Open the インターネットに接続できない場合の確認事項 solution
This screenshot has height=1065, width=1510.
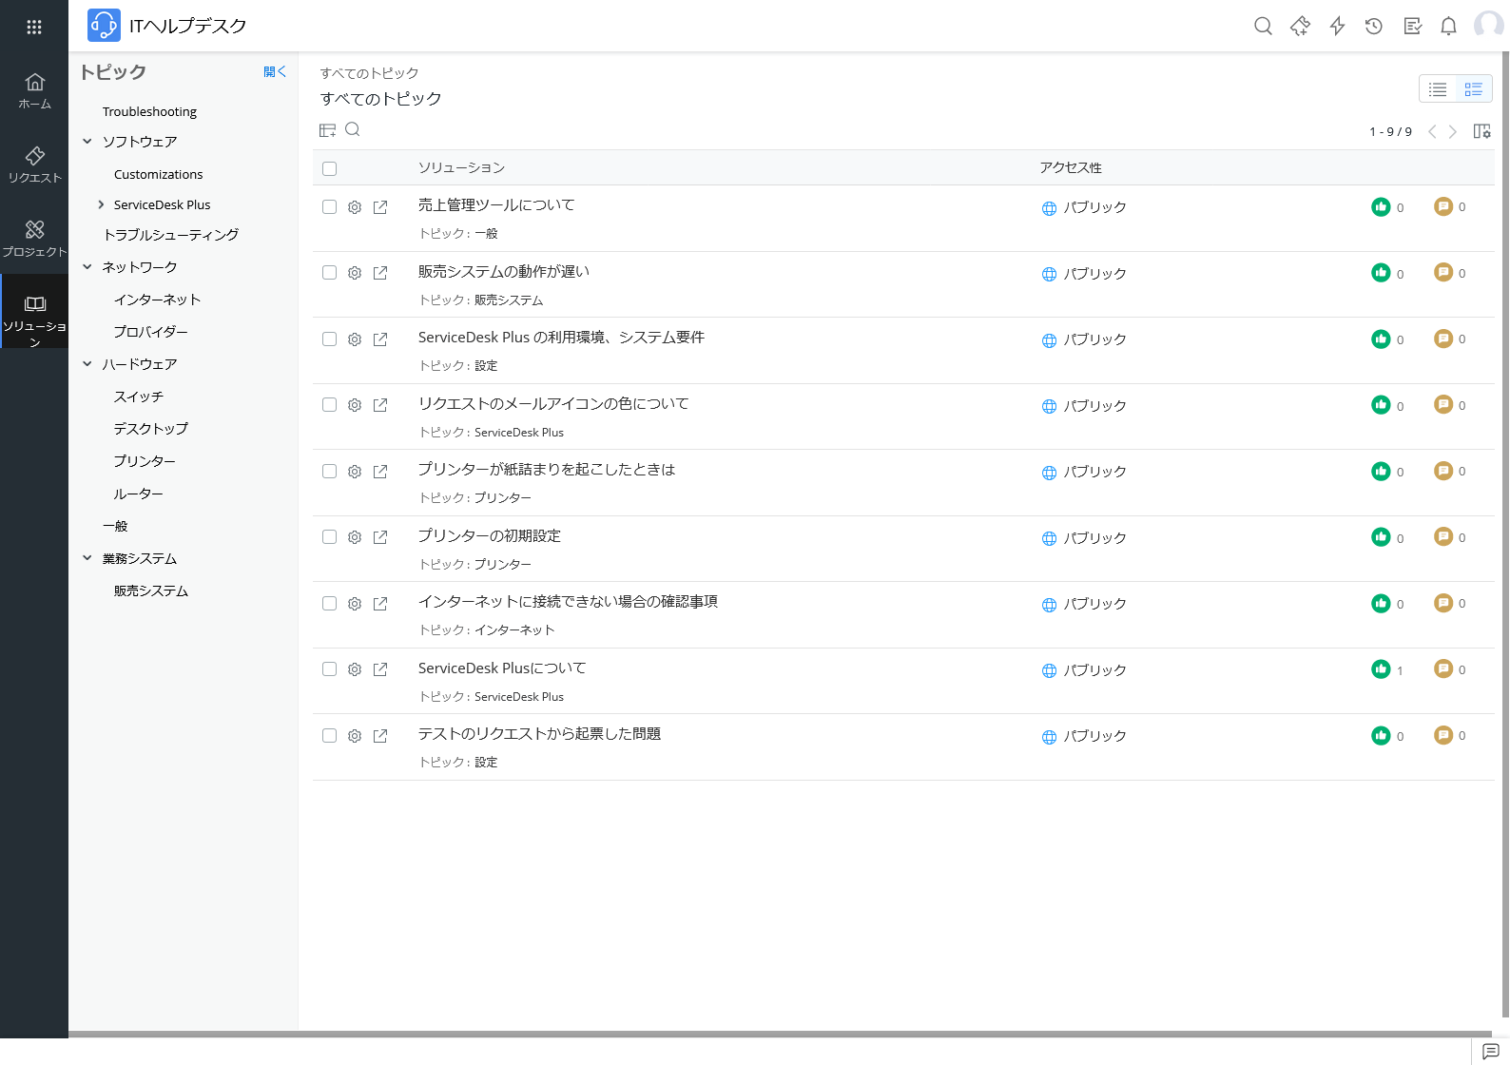568,602
